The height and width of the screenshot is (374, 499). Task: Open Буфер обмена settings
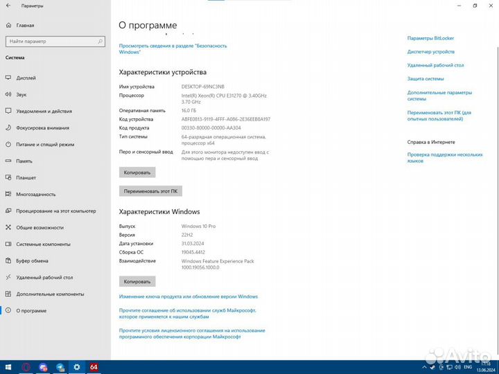tap(32, 260)
